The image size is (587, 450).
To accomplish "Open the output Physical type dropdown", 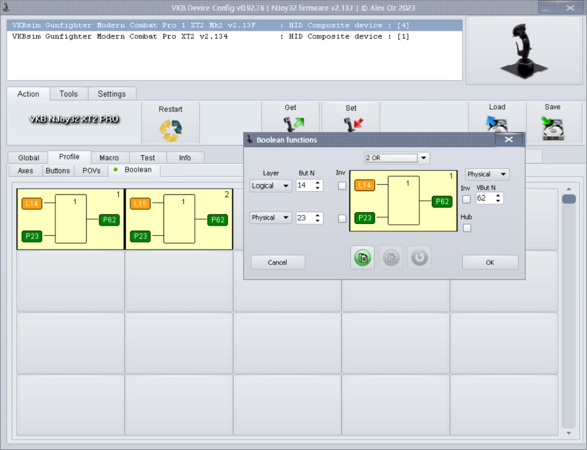I will (487, 174).
